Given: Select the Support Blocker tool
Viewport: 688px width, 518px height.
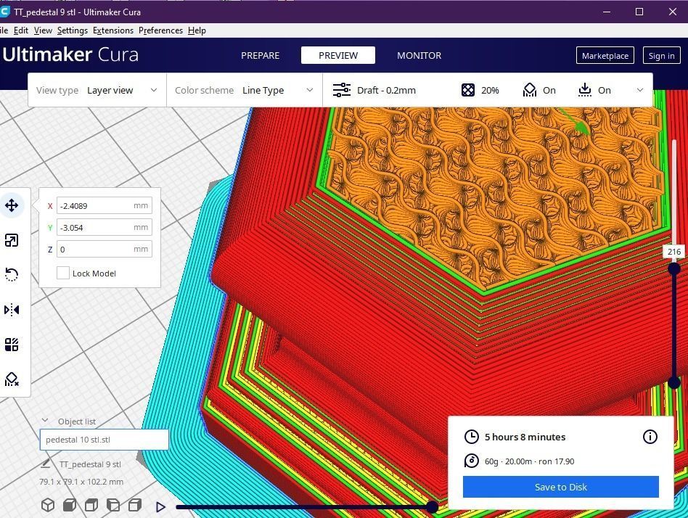Looking at the screenshot, I should coord(12,379).
